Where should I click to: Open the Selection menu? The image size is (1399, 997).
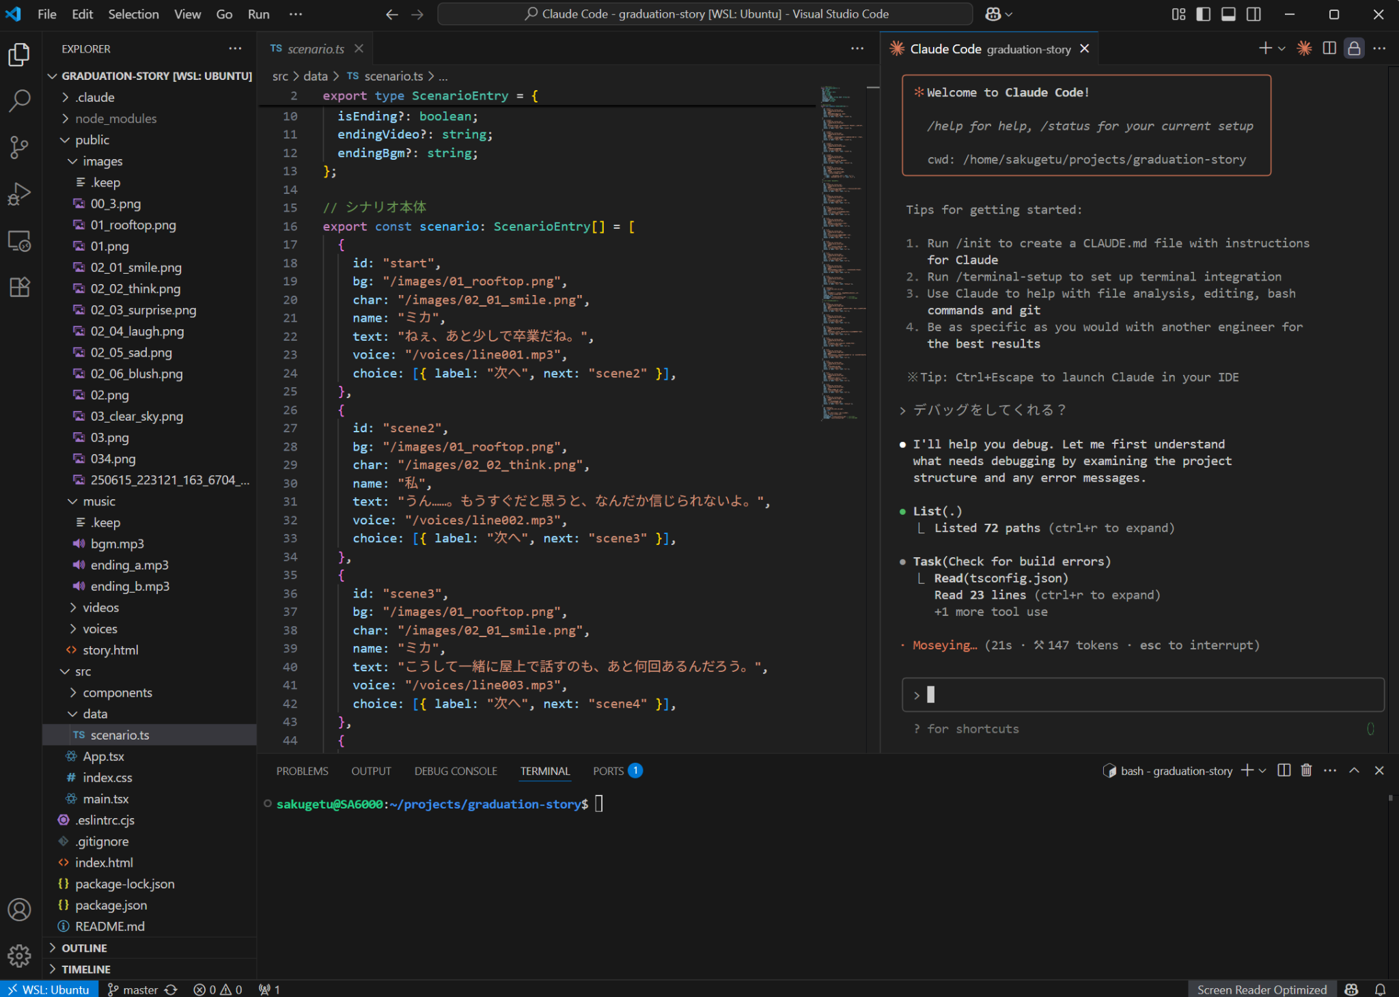(133, 14)
